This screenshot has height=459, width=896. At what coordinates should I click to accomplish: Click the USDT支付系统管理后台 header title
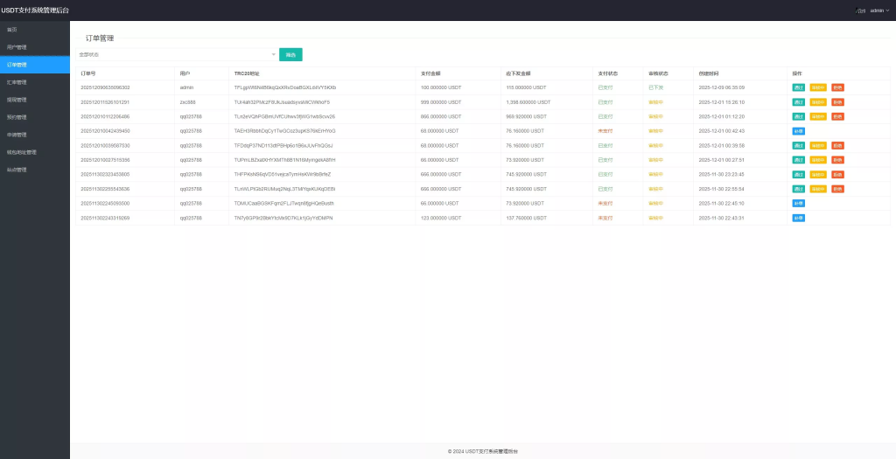pyautogui.click(x=35, y=10)
